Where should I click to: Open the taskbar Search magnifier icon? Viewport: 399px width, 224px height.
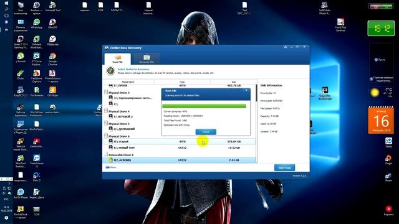coord(6,9)
